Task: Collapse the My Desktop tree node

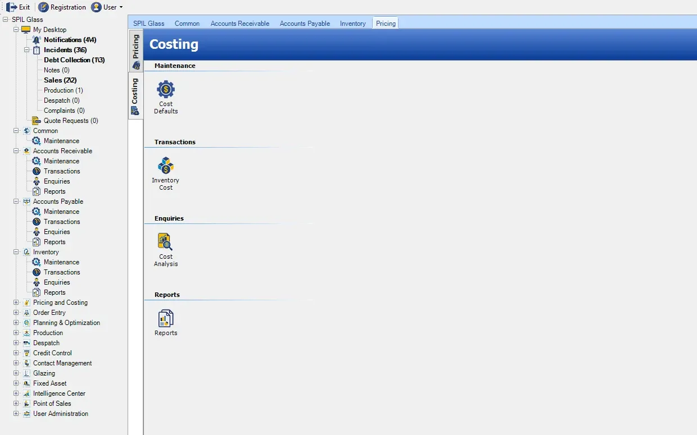Action: [x=16, y=30]
